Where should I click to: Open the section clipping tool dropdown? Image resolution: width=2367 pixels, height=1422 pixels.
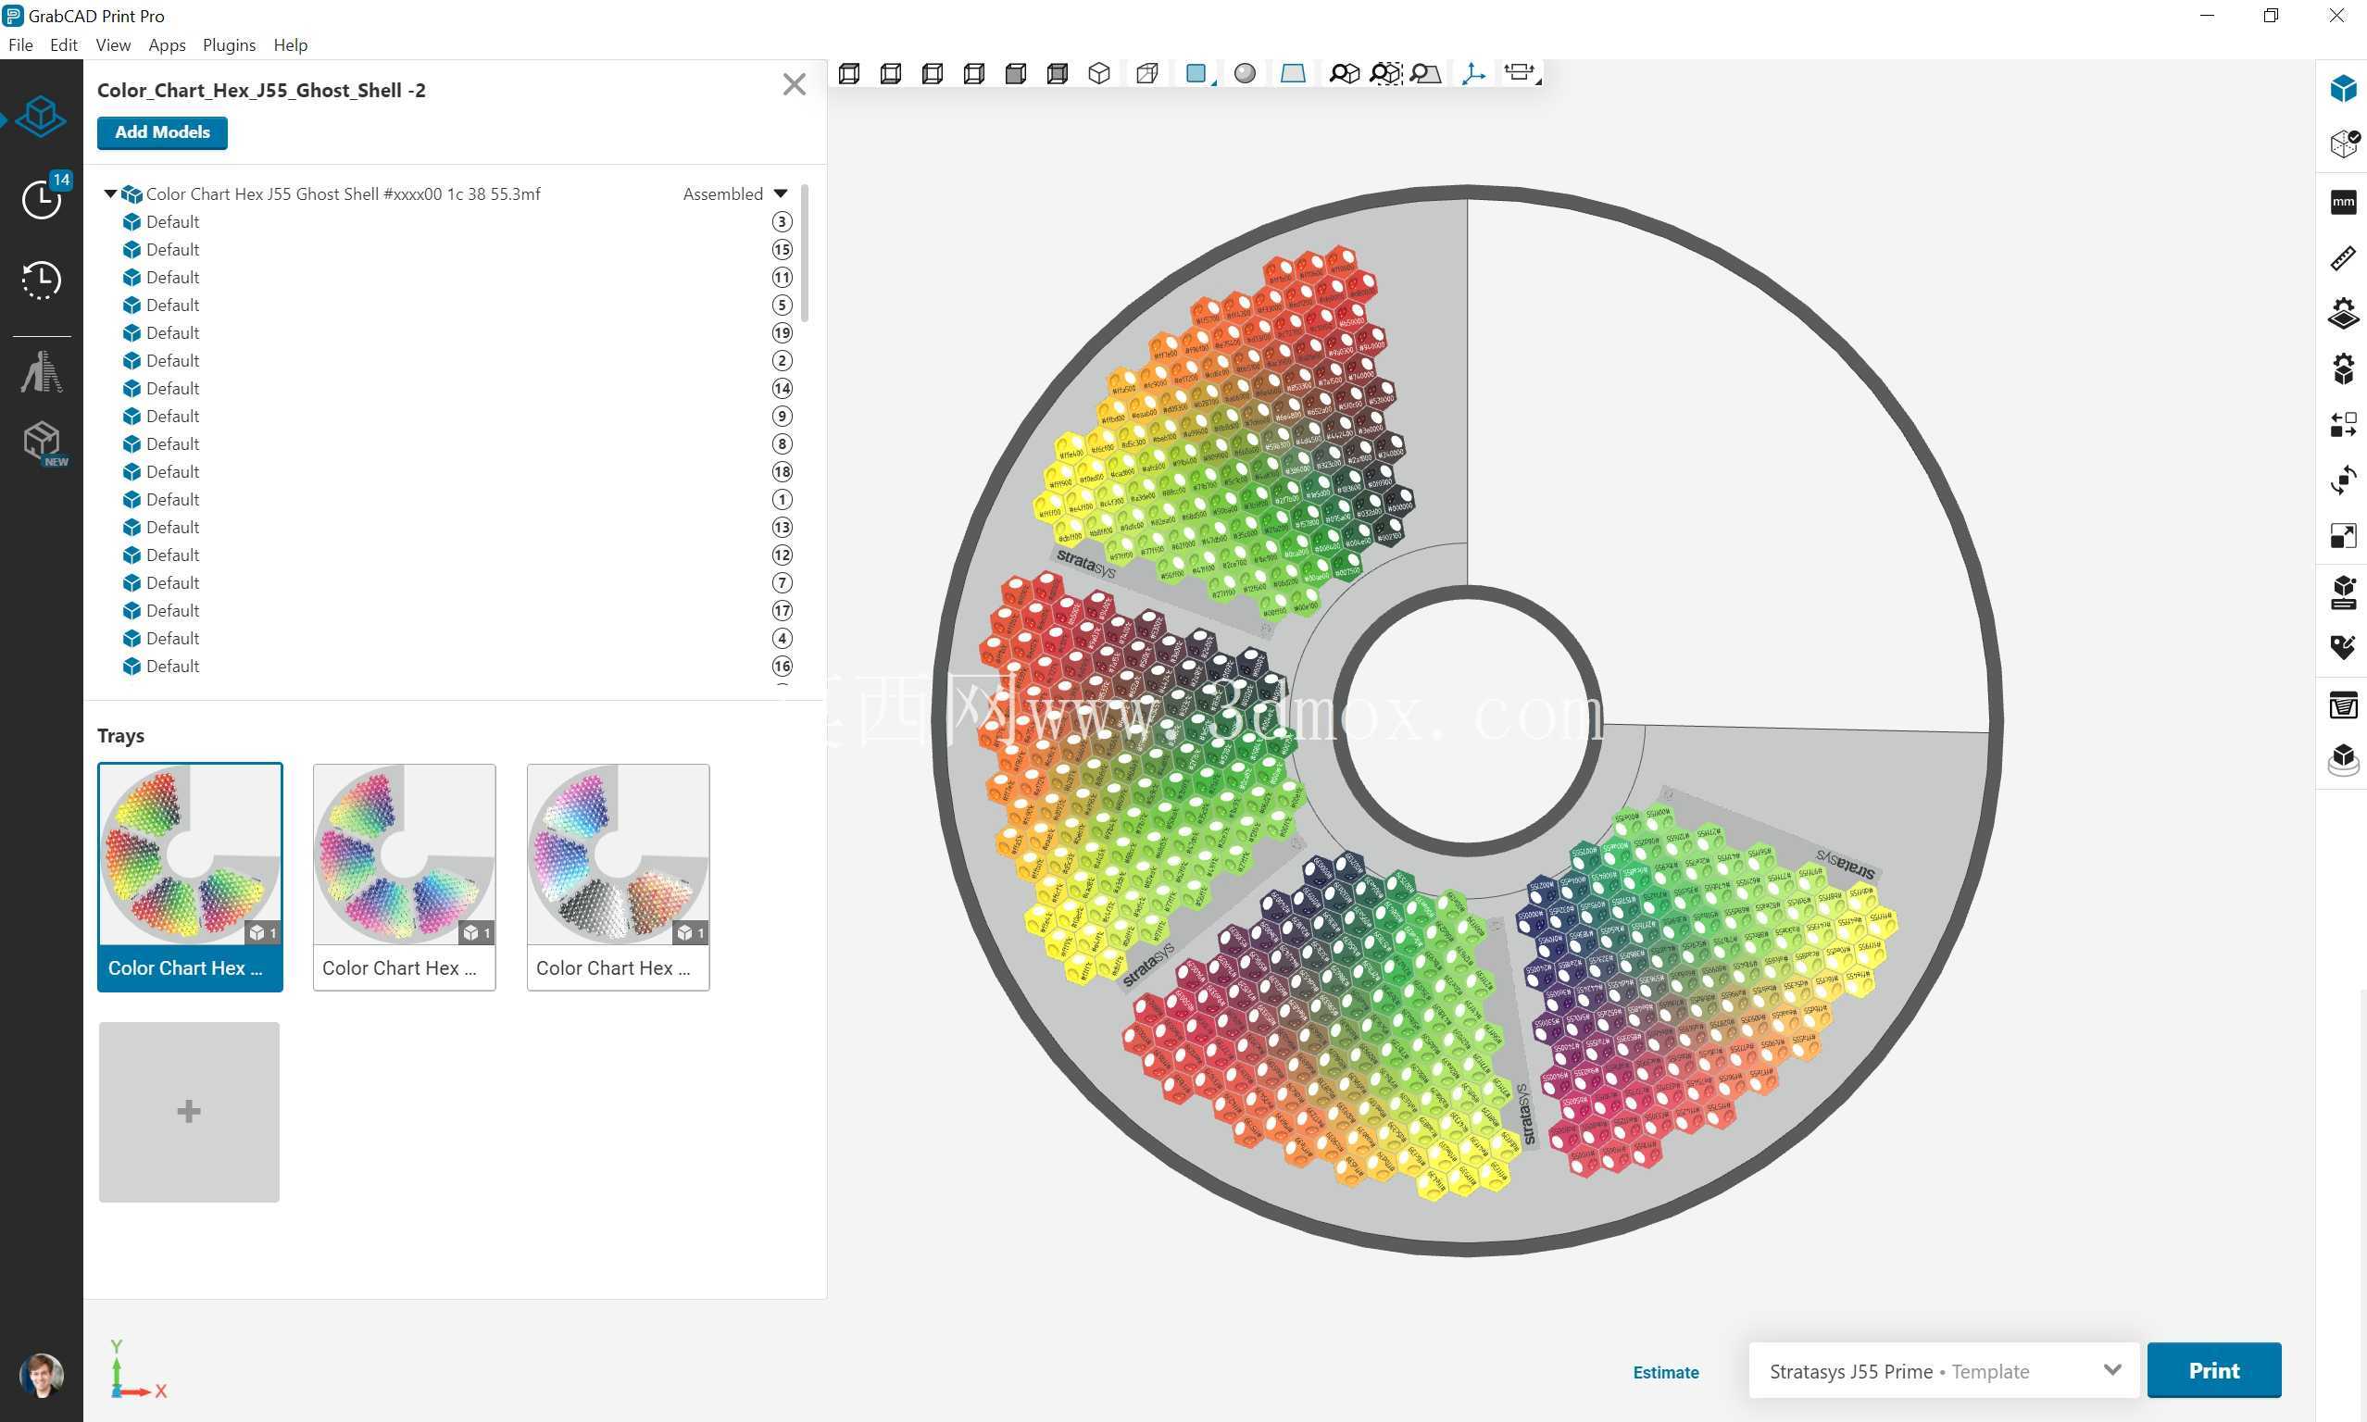[1521, 74]
